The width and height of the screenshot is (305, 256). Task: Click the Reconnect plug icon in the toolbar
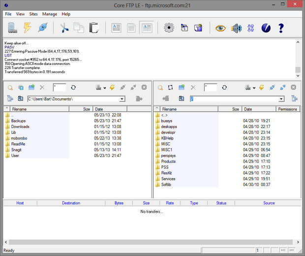[x=43, y=28]
